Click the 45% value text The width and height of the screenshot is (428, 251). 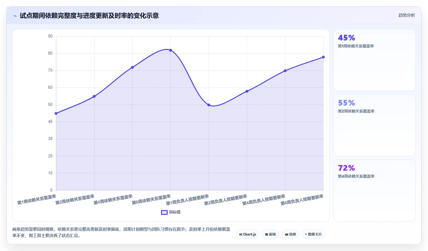click(346, 38)
